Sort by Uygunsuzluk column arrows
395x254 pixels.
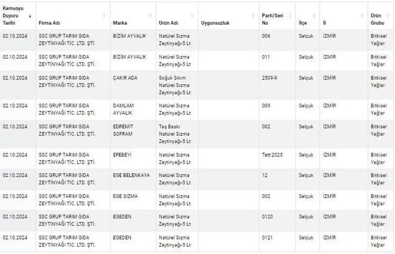(255, 16)
